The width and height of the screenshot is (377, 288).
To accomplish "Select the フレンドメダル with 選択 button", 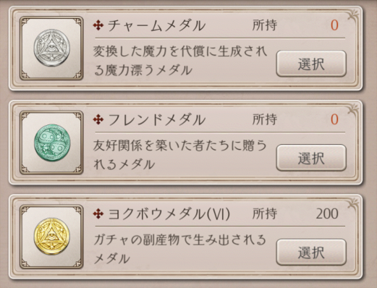I will [x=311, y=158].
